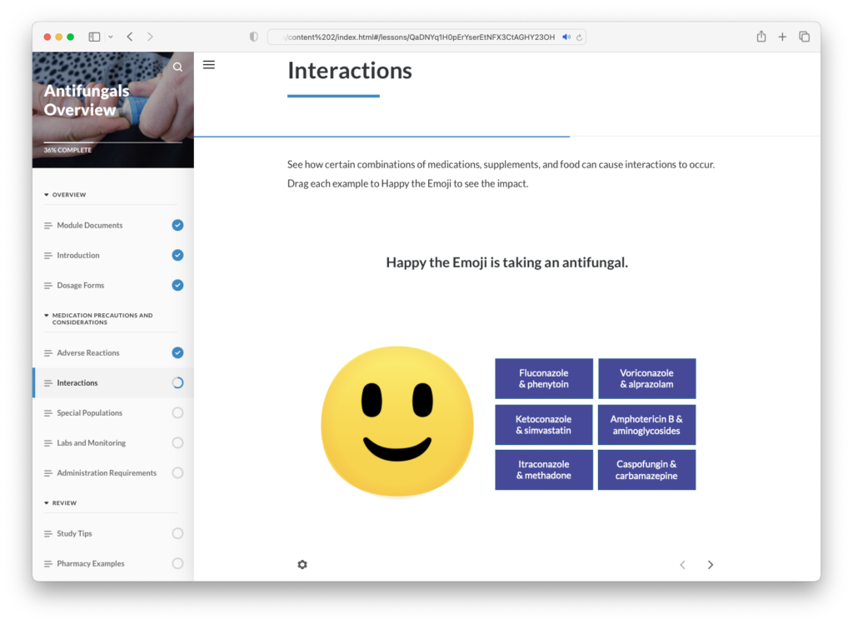This screenshot has width=853, height=624.
Task: Open the settings gear icon below activity
Action: pyautogui.click(x=302, y=565)
